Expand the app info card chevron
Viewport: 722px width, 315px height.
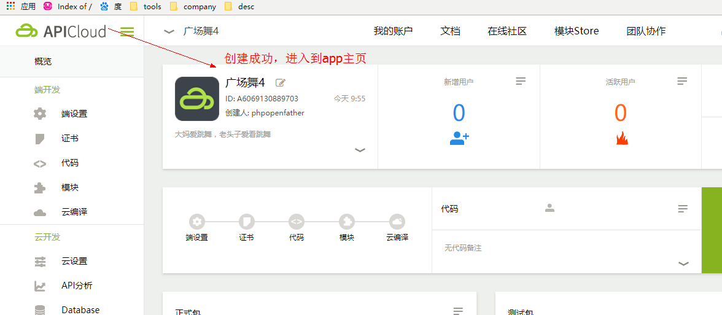[x=360, y=150]
